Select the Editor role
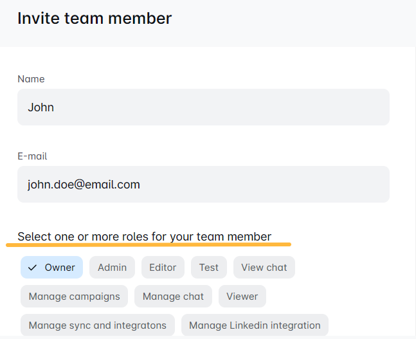This screenshot has width=416, height=339. [x=163, y=268]
